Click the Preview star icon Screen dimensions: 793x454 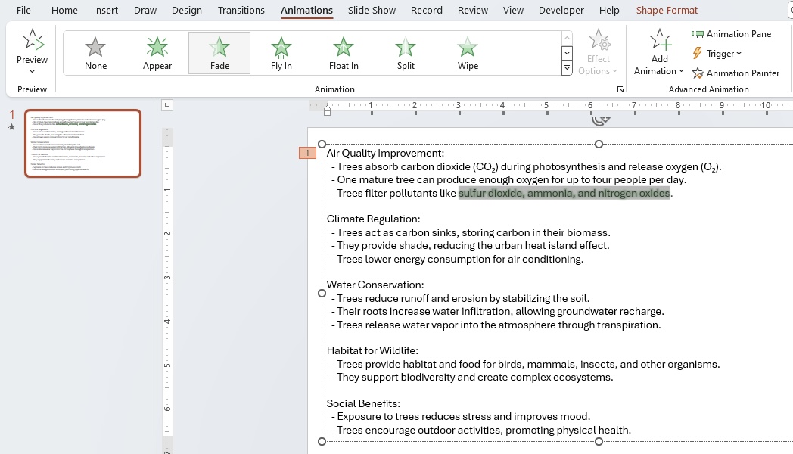coord(33,39)
